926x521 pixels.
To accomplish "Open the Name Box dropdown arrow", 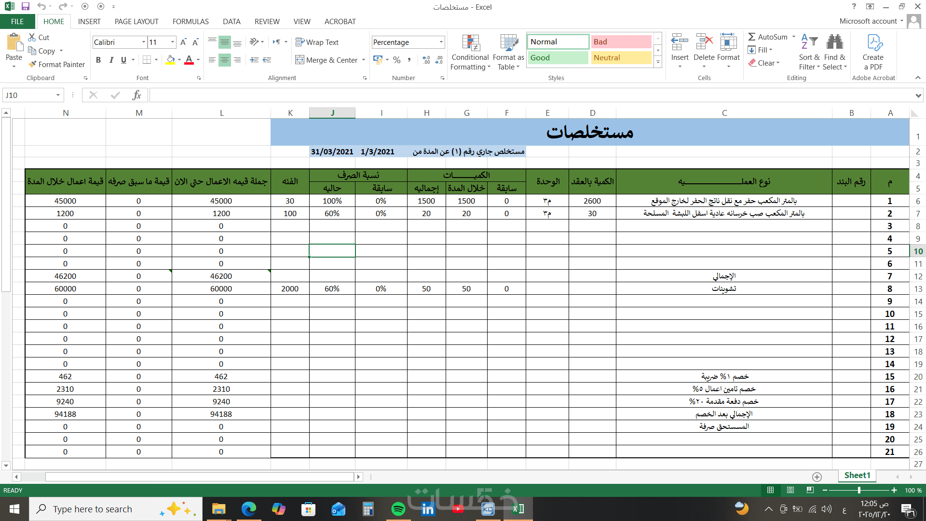I will click(58, 95).
